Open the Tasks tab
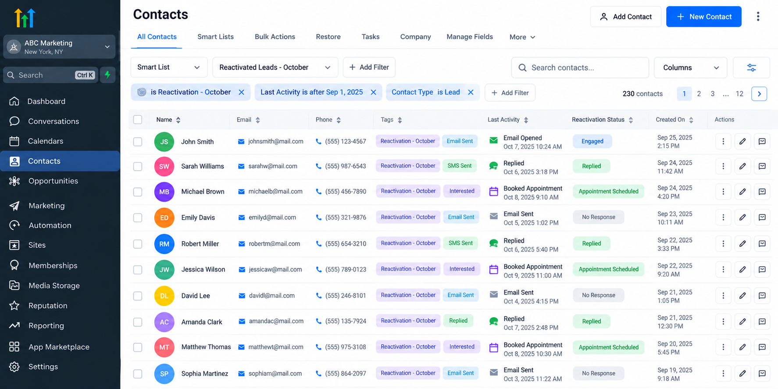The image size is (778, 389). coord(371,37)
